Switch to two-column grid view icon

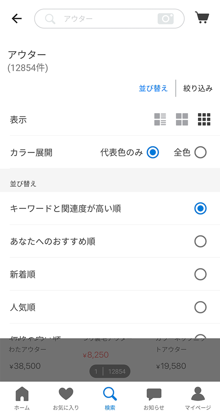[x=182, y=120]
